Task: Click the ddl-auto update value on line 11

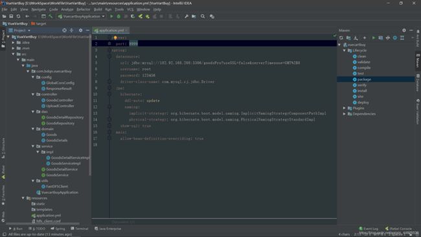Action: 153,100
